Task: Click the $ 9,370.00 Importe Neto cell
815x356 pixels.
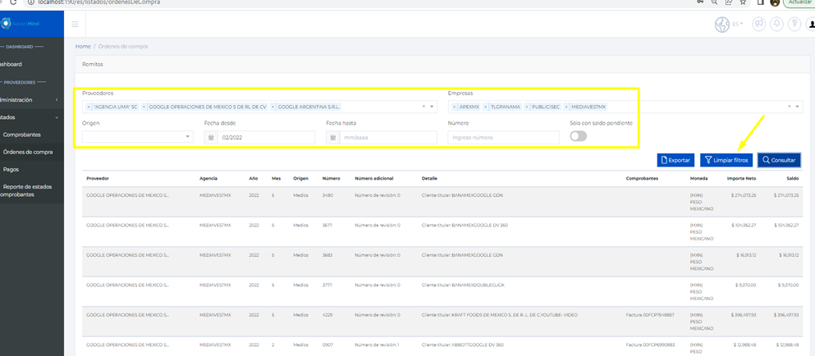Action: coord(746,285)
